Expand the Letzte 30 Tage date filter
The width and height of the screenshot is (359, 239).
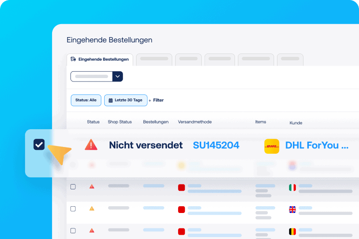point(125,100)
